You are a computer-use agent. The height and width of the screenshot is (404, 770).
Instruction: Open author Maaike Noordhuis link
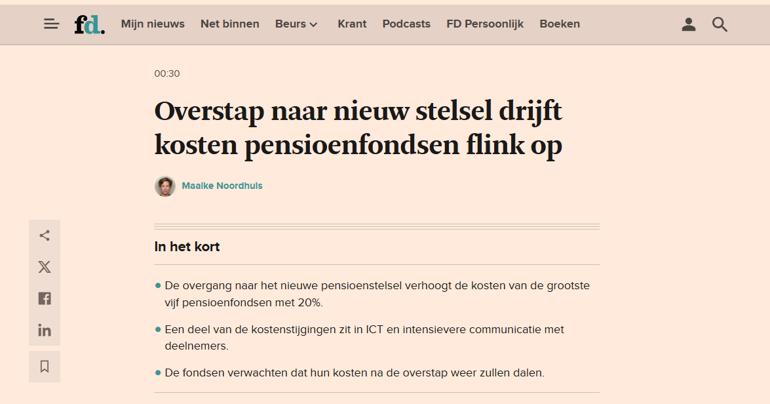tap(222, 186)
